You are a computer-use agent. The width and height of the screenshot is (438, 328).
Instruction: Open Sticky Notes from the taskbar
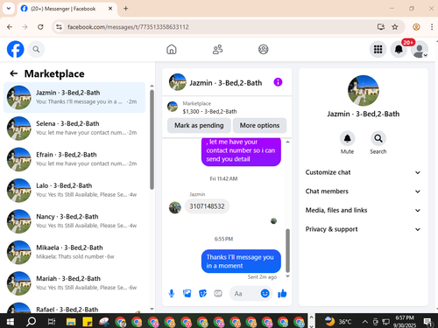pyautogui.click(x=88, y=322)
